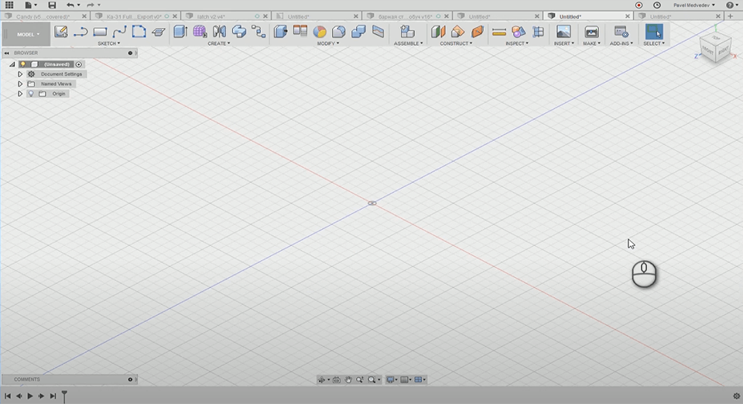
Task: Open the SKETCH menu
Action: (108, 43)
